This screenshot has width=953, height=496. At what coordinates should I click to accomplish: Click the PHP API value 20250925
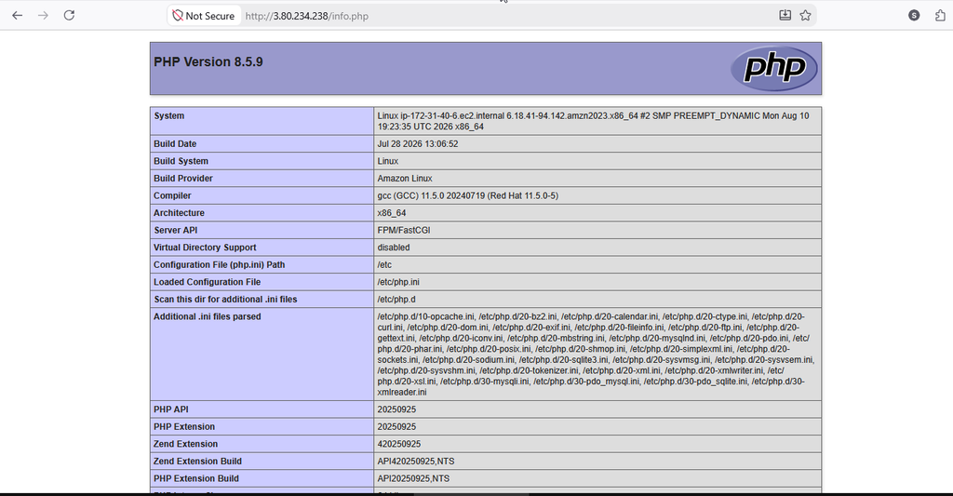(x=396, y=409)
